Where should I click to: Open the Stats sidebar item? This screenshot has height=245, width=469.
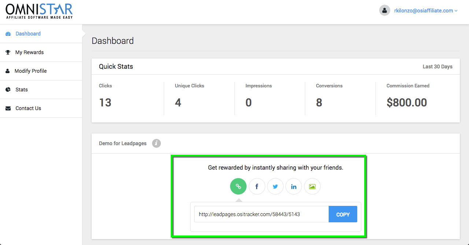tap(41, 90)
